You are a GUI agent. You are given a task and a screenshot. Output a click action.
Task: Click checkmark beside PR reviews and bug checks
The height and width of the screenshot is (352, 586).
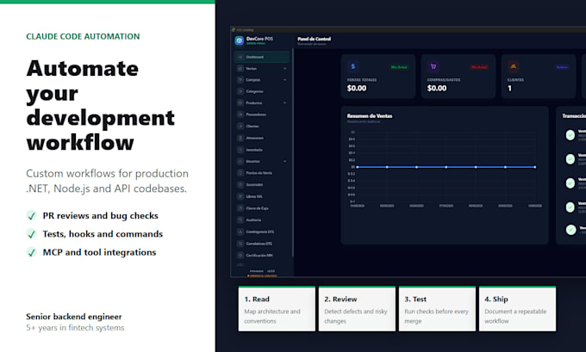(x=31, y=216)
